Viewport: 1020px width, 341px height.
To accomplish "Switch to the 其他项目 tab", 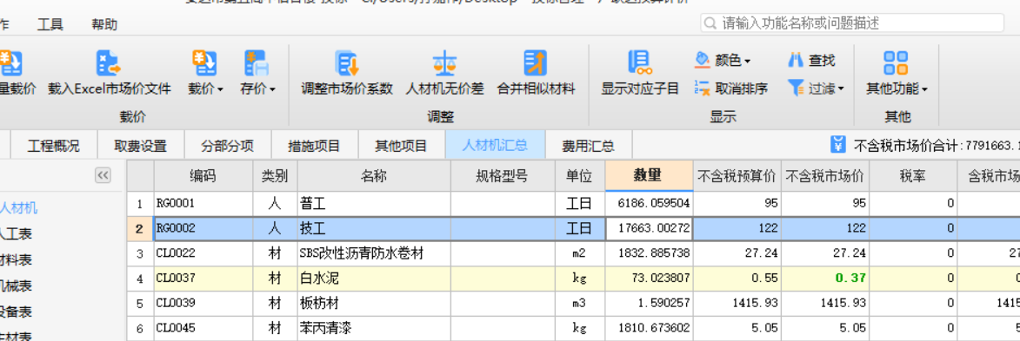I will coord(402,146).
